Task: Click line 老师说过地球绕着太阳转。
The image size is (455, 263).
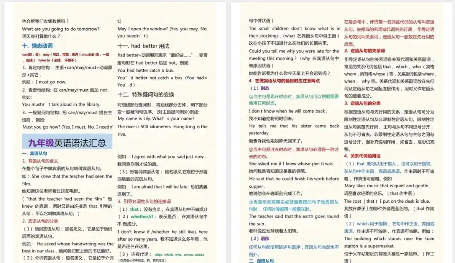Action: pyautogui.click(x=274, y=231)
